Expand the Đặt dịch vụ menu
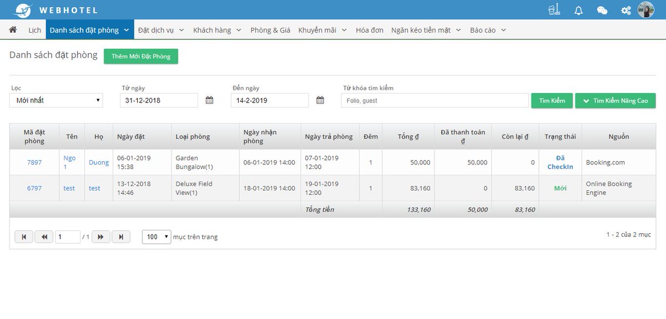Screen dimensions: 666x319 160,30
